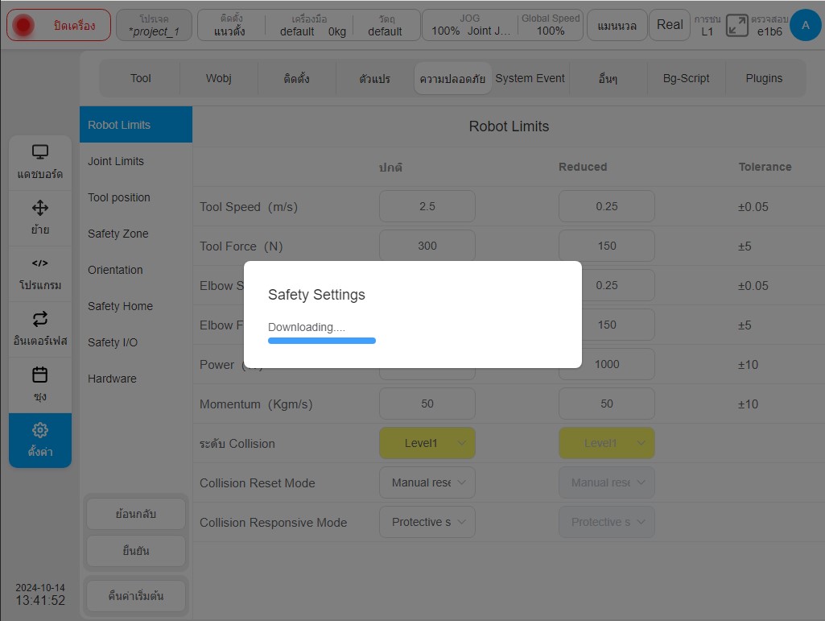Open Safety Zone settings
The width and height of the screenshot is (825, 621).
click(x=136, y=234)
